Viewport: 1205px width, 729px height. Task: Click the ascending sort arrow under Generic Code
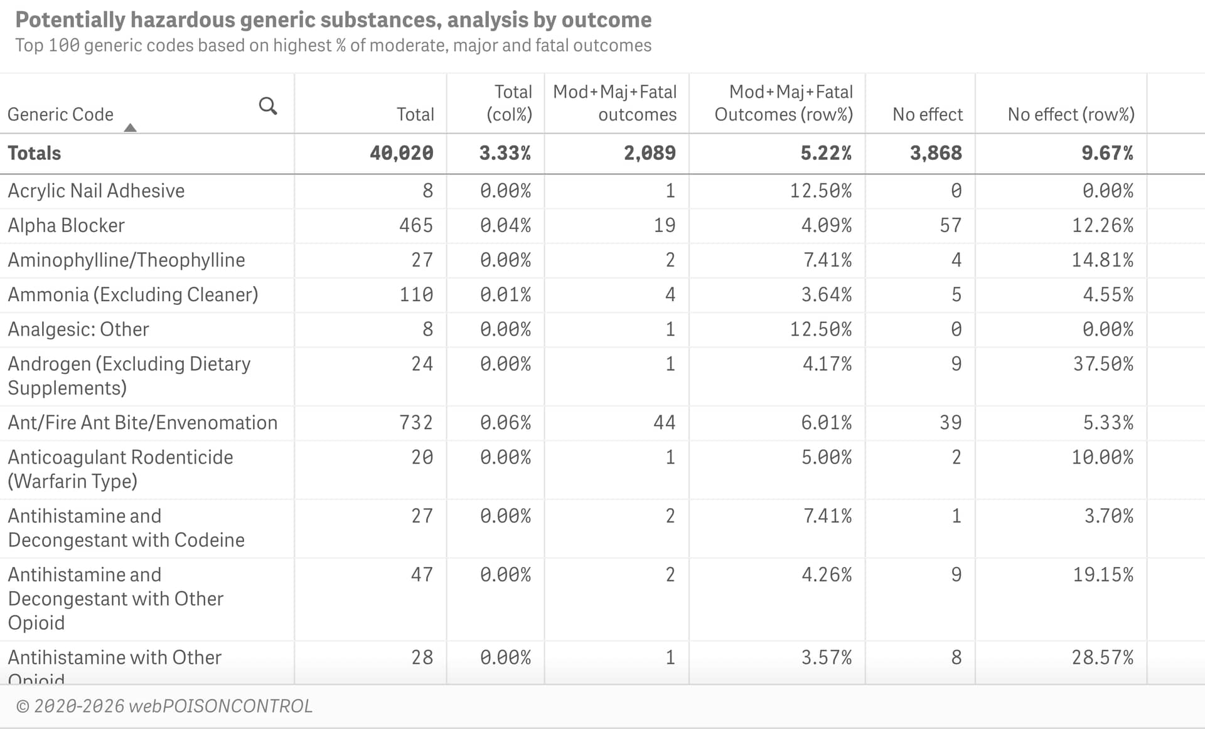tap(131, 126)
